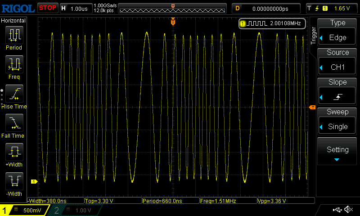The width and height of the screenshot is (360, 216).
Task: Select the Freq measurement icon
Action: tap(14, 64)
